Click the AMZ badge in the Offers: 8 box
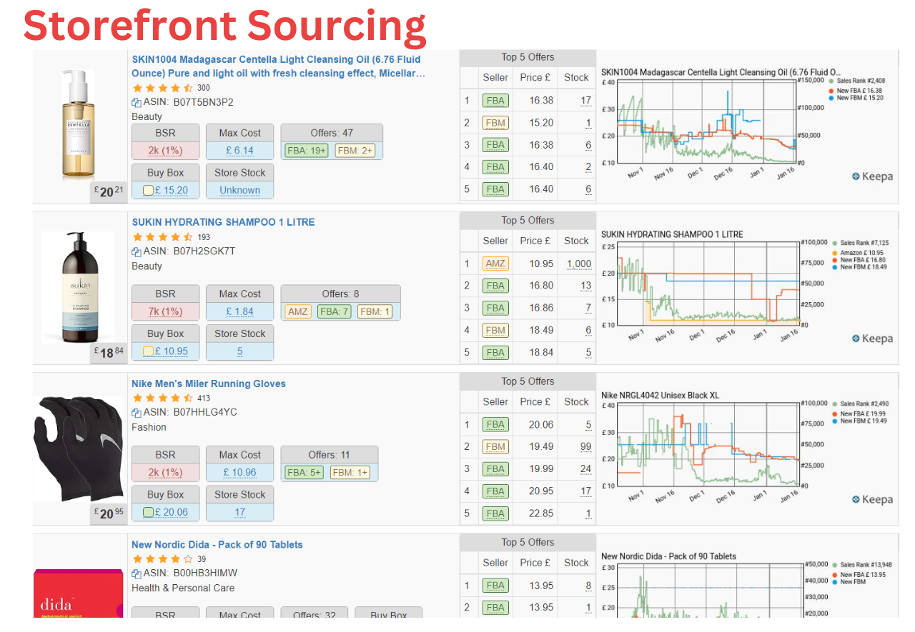Image resolution: width=915 pixels, height=632 pixels. coord(297,311)
